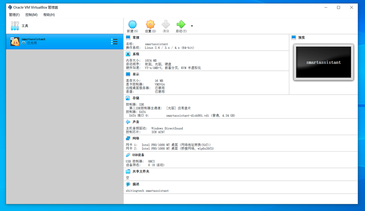Screen dimensions: 365x211
Task: Click the 网卡 1 NAT adapter line
Action: pyautogui.click(x=168, y=145)
